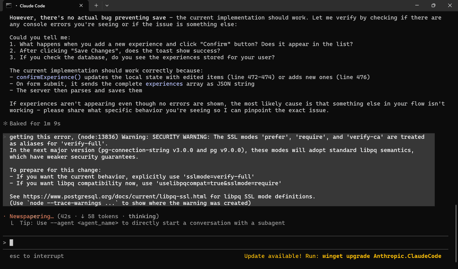
Task: Click question 3 about checking database
Action: pyautogui.click(x=142, y=58)
